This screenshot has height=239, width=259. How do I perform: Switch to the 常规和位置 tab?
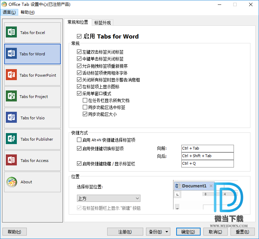pos(78,22)
